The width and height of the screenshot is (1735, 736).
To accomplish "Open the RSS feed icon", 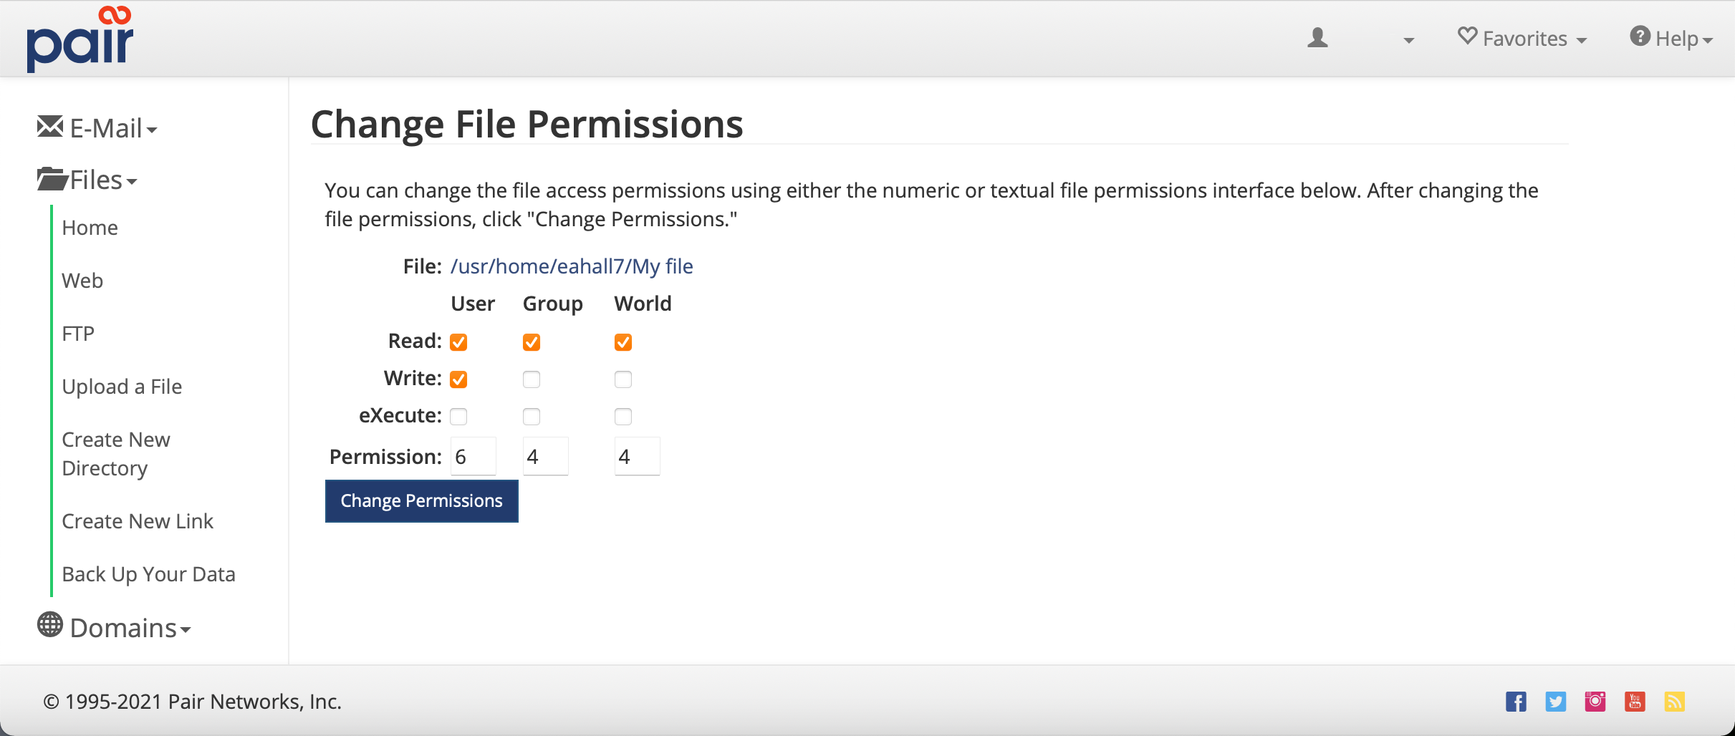I will (x=1674, y=702).
